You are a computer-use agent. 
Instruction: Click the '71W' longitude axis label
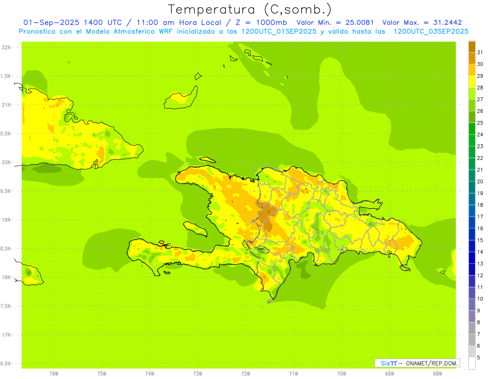click(x=293, y=373)
